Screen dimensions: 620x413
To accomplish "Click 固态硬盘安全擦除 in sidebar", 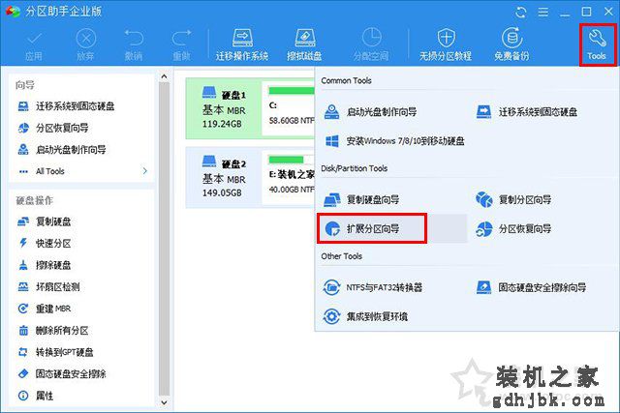I will pos(62,374).
